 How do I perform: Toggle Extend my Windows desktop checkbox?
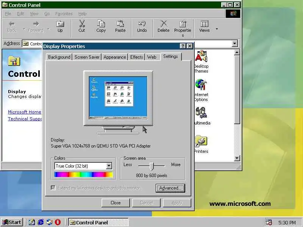click(x=53, y=188)
